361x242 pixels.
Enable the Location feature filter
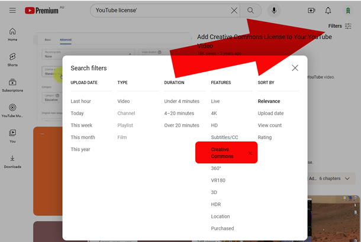220,217
